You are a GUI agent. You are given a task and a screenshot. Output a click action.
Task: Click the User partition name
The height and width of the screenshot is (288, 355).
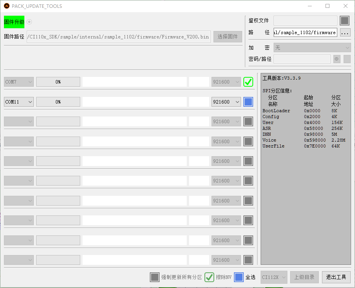pyautogui.click(x=268, y=122)
